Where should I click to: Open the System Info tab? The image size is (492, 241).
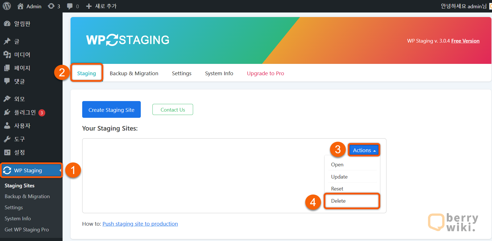click(219, 73)
